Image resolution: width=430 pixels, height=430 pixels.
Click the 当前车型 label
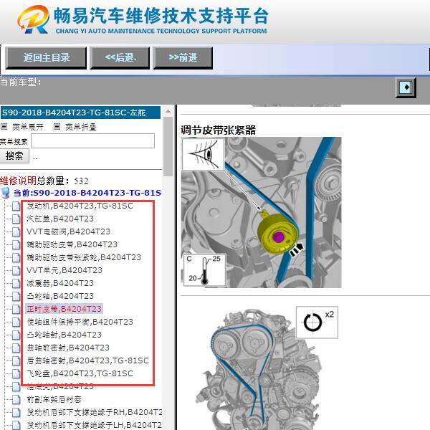pyautogui.click(x=21, y=82)
